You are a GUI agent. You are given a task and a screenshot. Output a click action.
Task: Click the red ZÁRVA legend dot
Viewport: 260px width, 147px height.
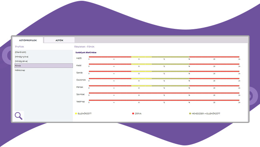point(133,113)
